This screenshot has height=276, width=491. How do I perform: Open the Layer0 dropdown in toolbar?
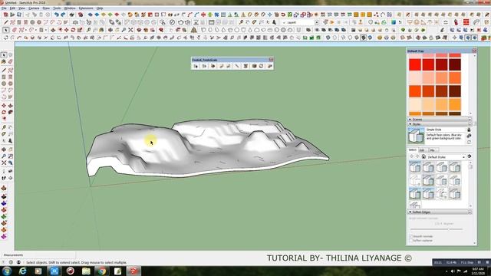click(x=317, y=22)
